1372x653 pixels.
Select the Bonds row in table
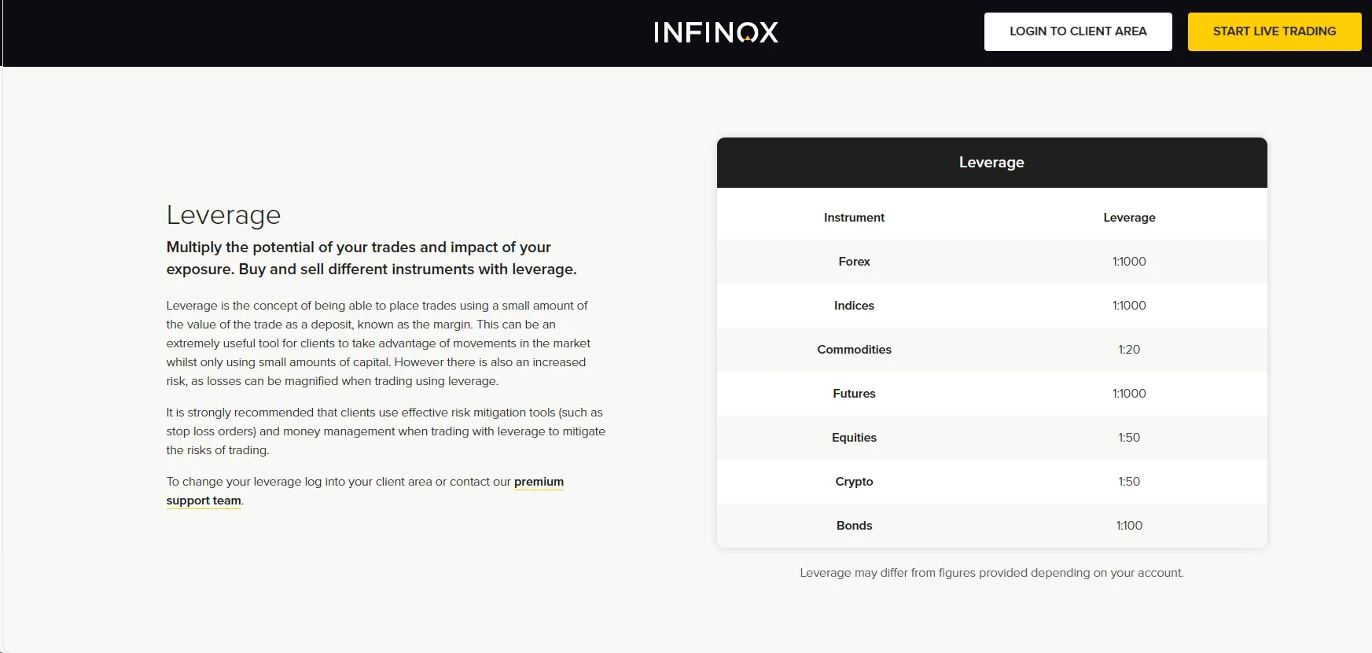992,526
